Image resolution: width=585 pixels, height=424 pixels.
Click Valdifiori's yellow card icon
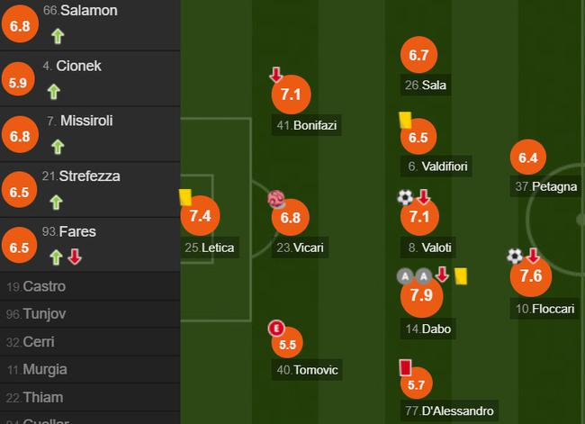[405, 119]
